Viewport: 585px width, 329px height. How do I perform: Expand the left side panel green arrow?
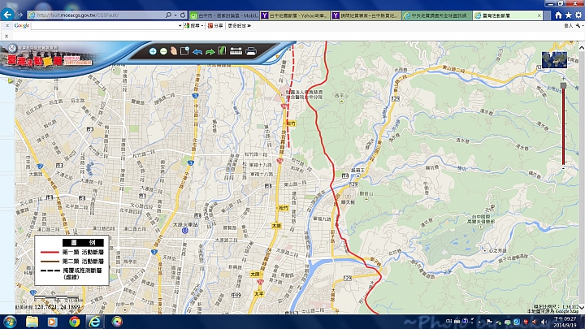(11, 80)
